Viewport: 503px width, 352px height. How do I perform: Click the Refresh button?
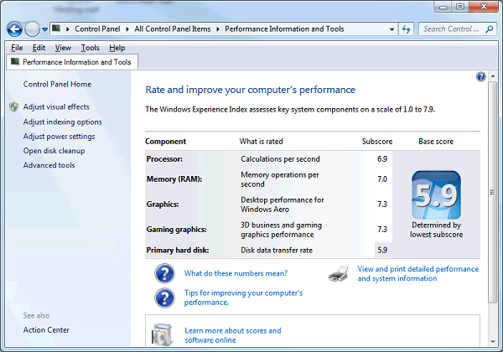pyautogui.click(x=407, y=29)
